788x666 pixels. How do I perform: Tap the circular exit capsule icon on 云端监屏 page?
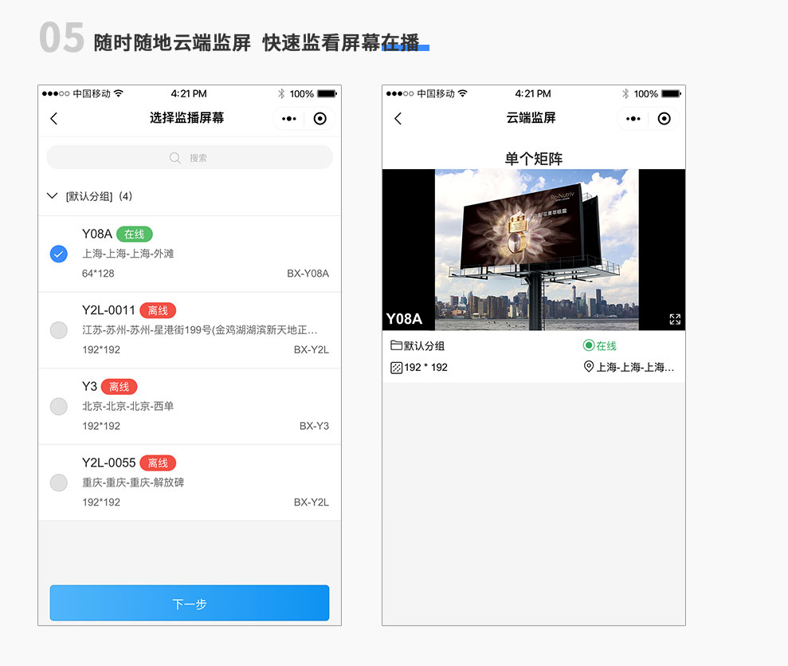point(665,118)
